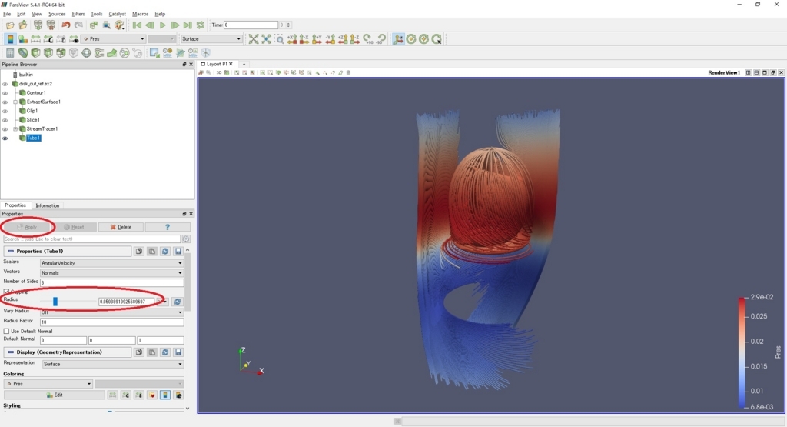This screenshot has height=427, width=787.
Task: Click the Reset Camera icon
Action: (x=254, y=39)
